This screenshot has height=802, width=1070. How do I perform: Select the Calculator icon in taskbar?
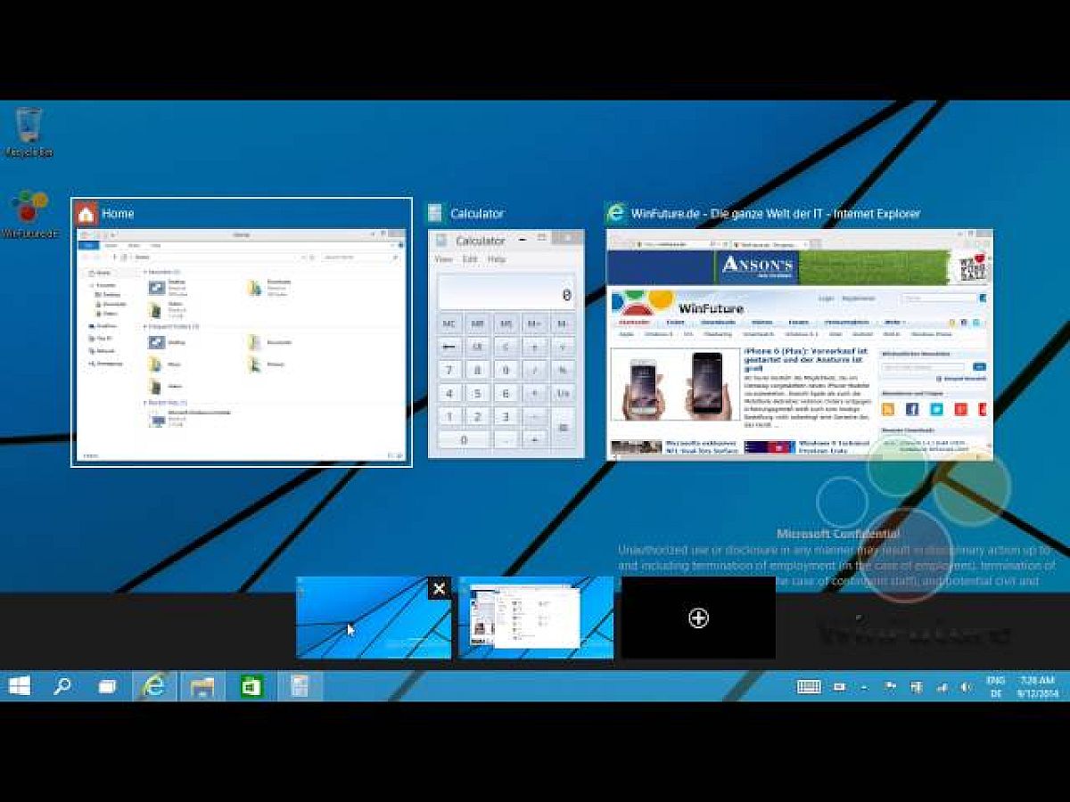pos(300,685)
